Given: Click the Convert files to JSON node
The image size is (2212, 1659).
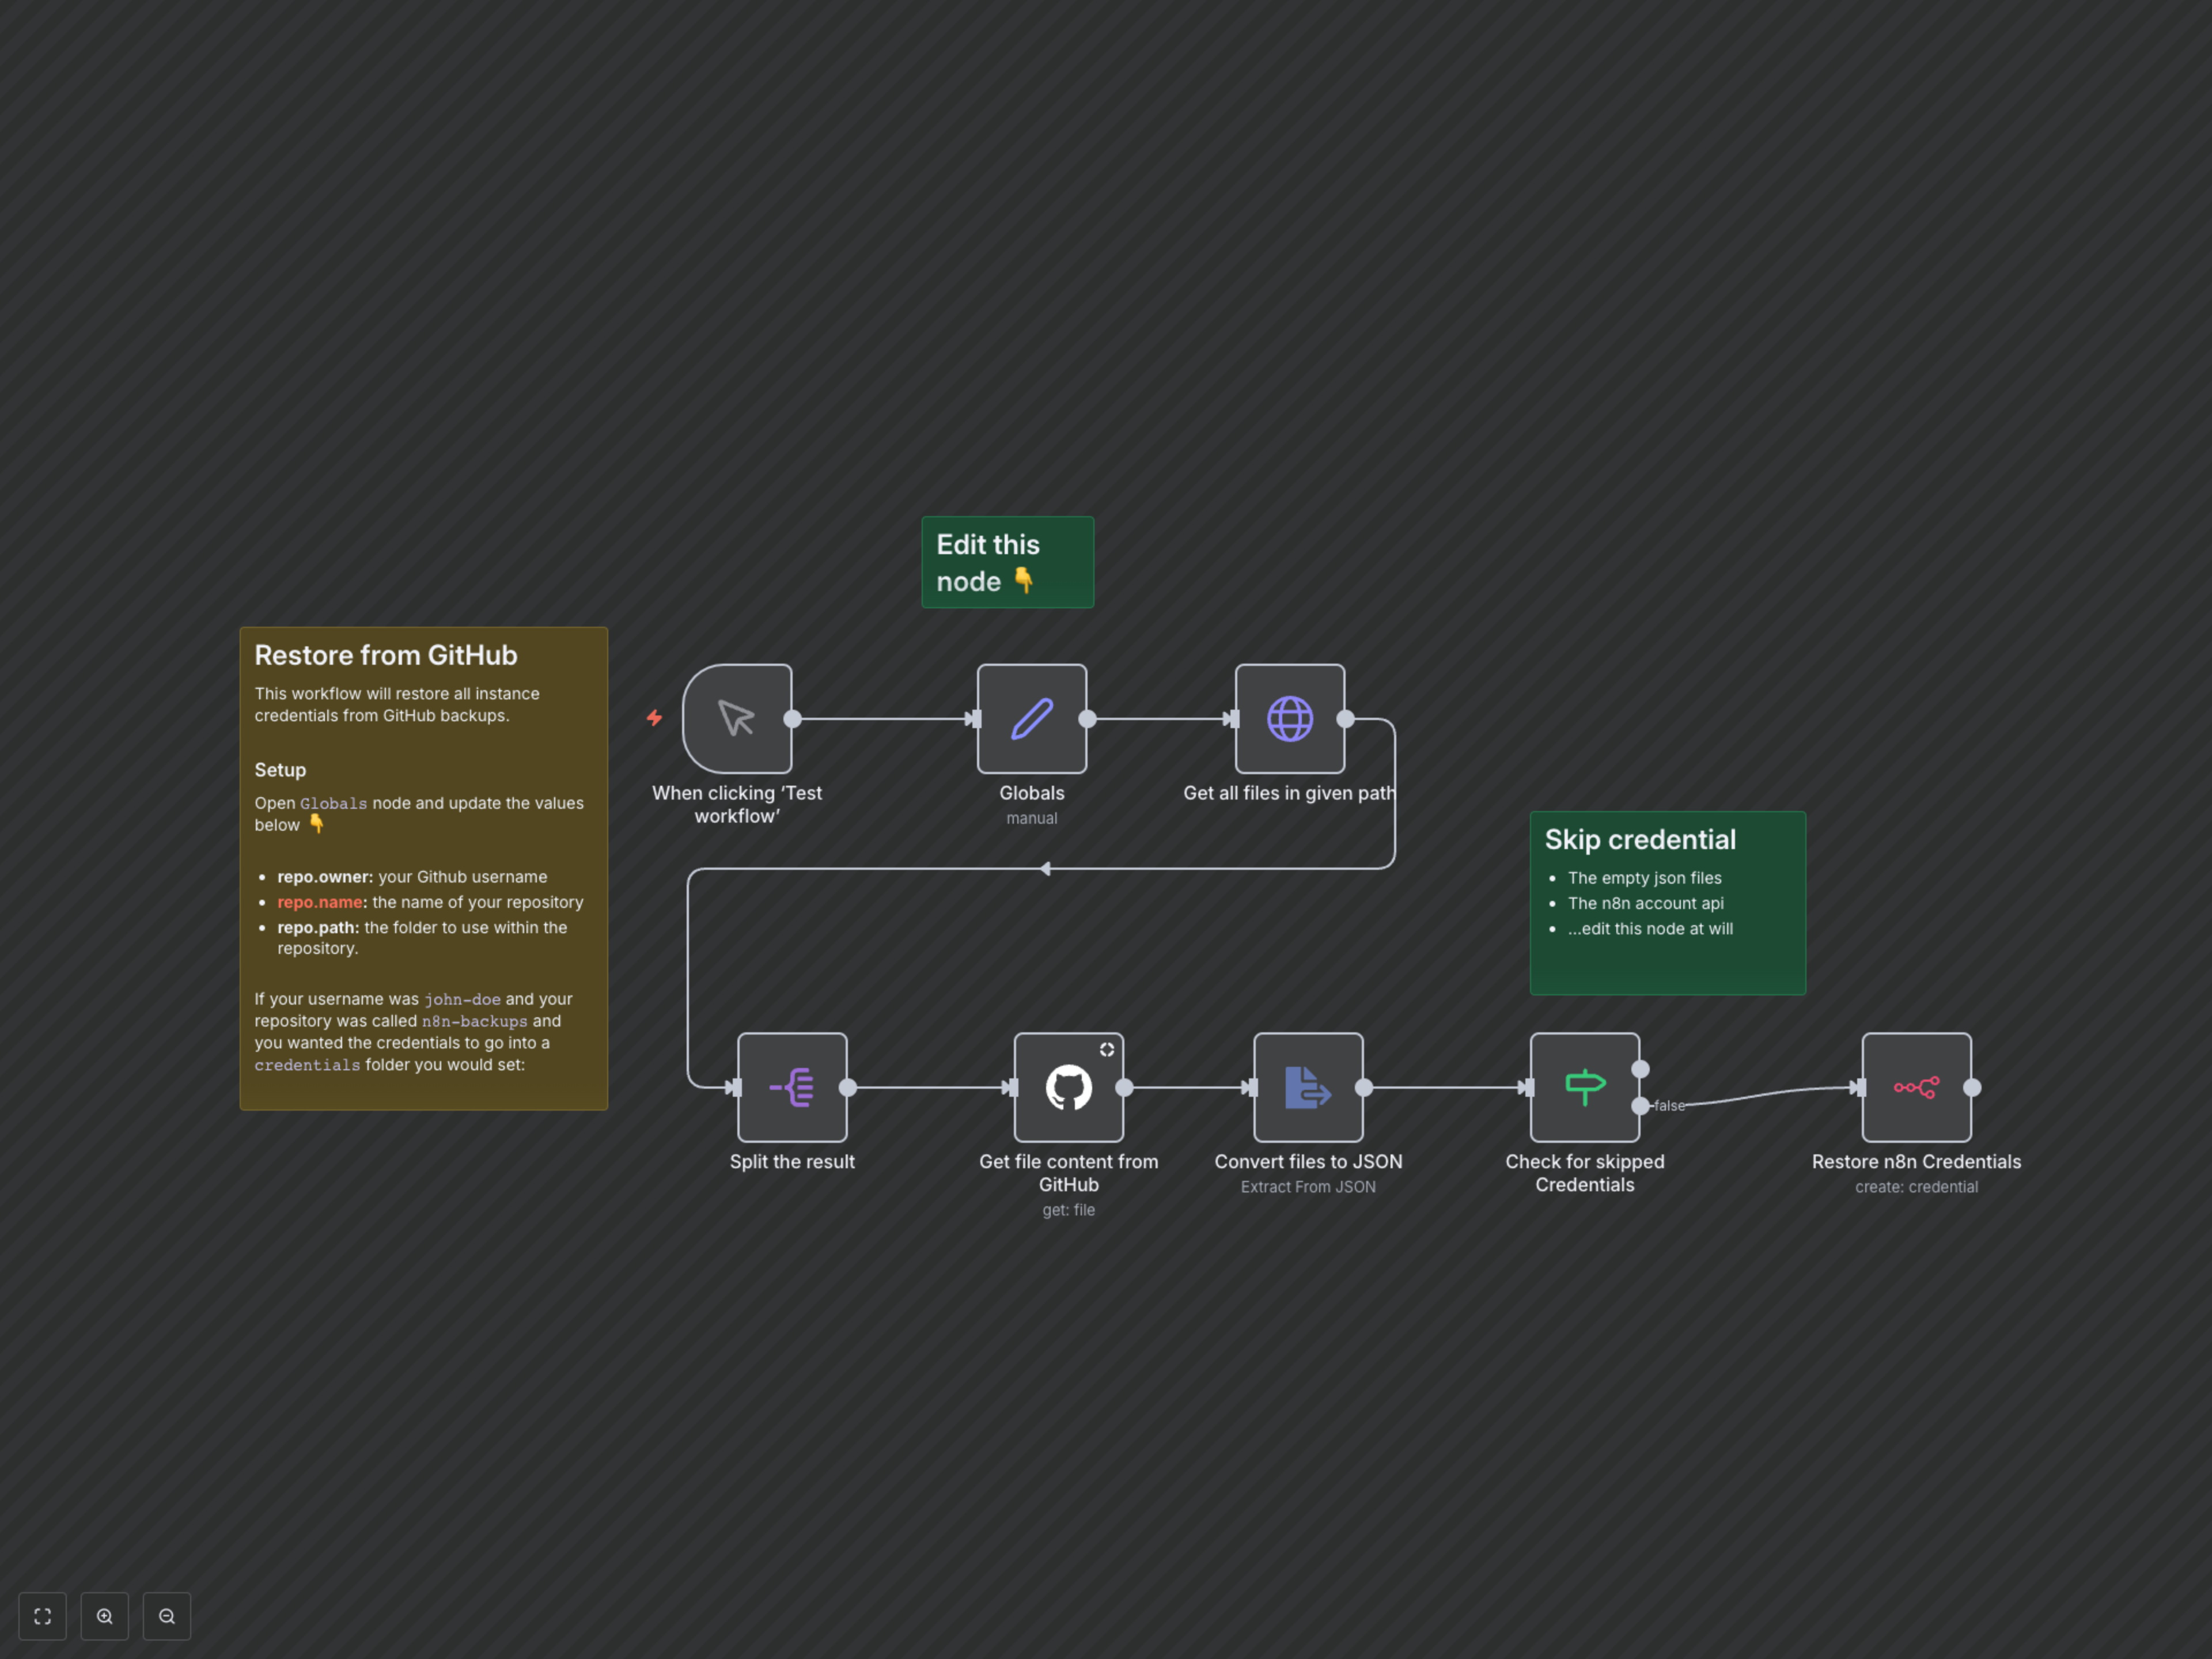Looking at the screenshot, I should pos(1307,1087).
